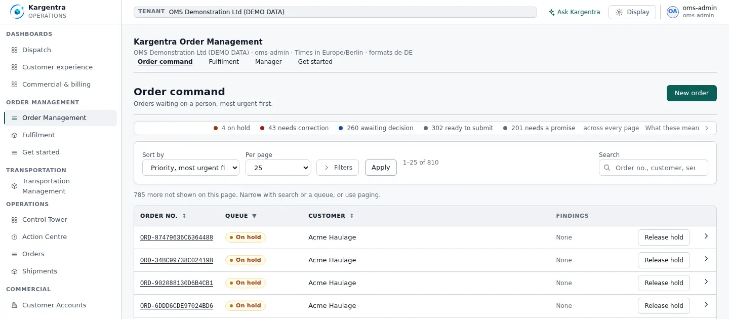Click the Get started list icon in sidebar

point(14,152)
